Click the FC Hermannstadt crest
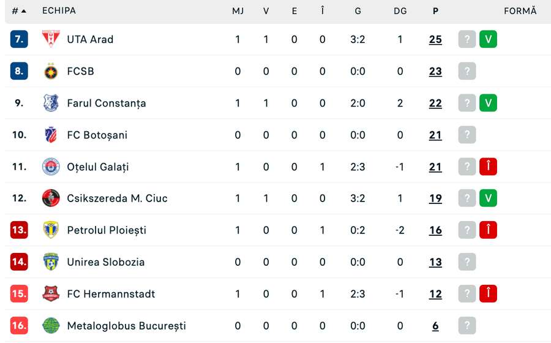 pyautogui.click(x=51, y=294)
